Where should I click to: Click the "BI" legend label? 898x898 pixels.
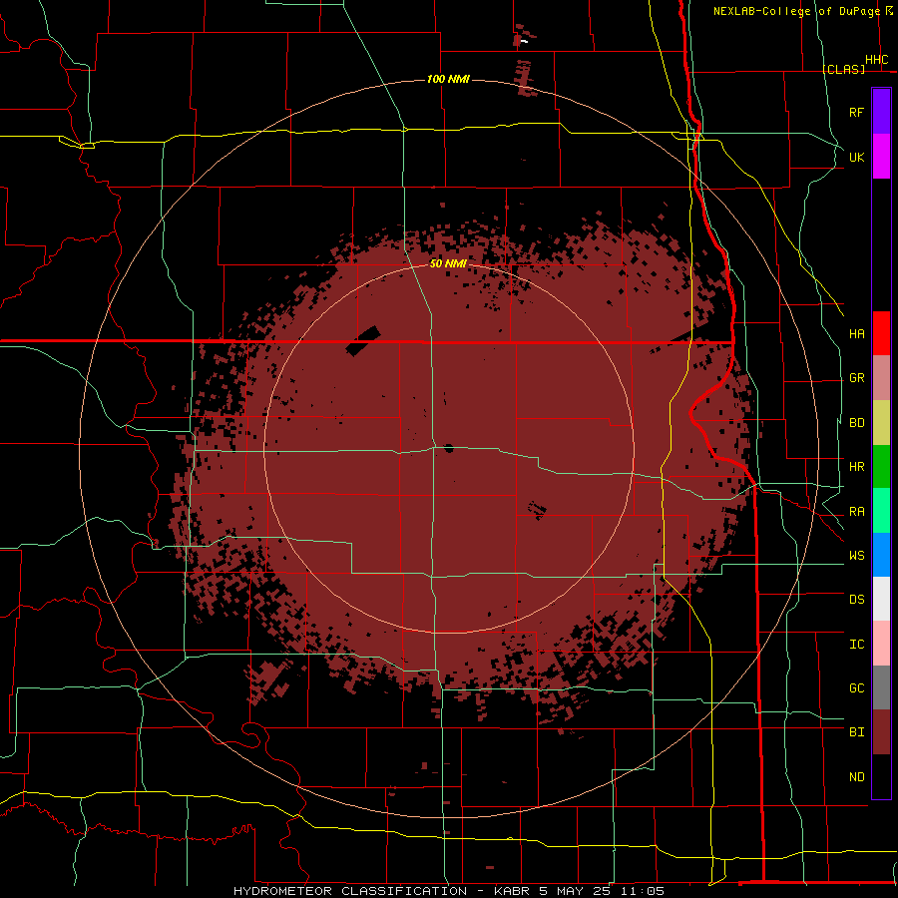click(x=856, y=732)
